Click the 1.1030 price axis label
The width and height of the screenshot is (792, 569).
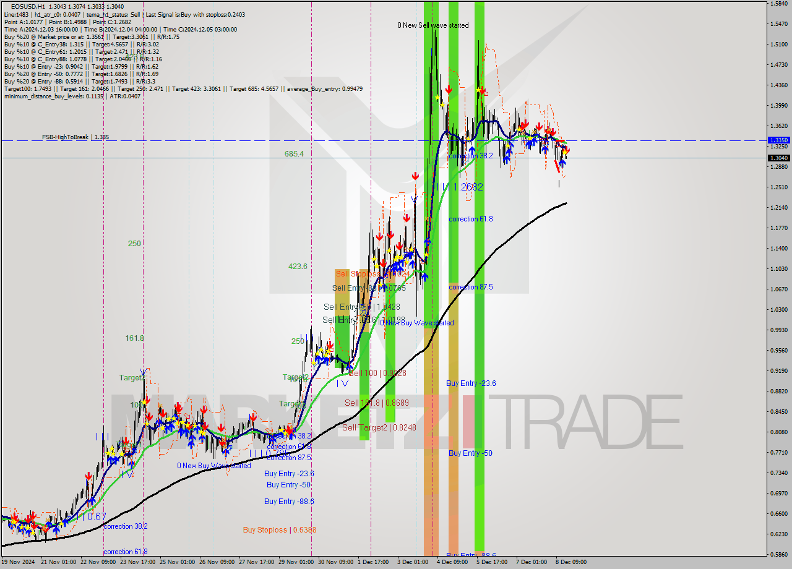point(778,268)
